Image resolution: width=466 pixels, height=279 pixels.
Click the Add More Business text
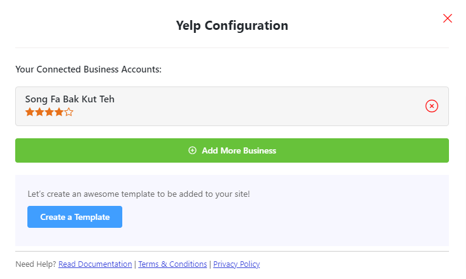[239, 150]
